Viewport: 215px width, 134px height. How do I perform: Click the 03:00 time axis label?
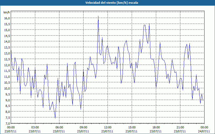pyautogui.click(x=35, y=128)
